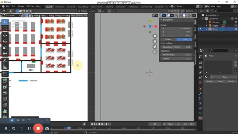Image resolution: width=238 pixels, height=134 pixels.
Task: Select the Select Box tool in the viewport toolbar
Action: click(5, 22)
